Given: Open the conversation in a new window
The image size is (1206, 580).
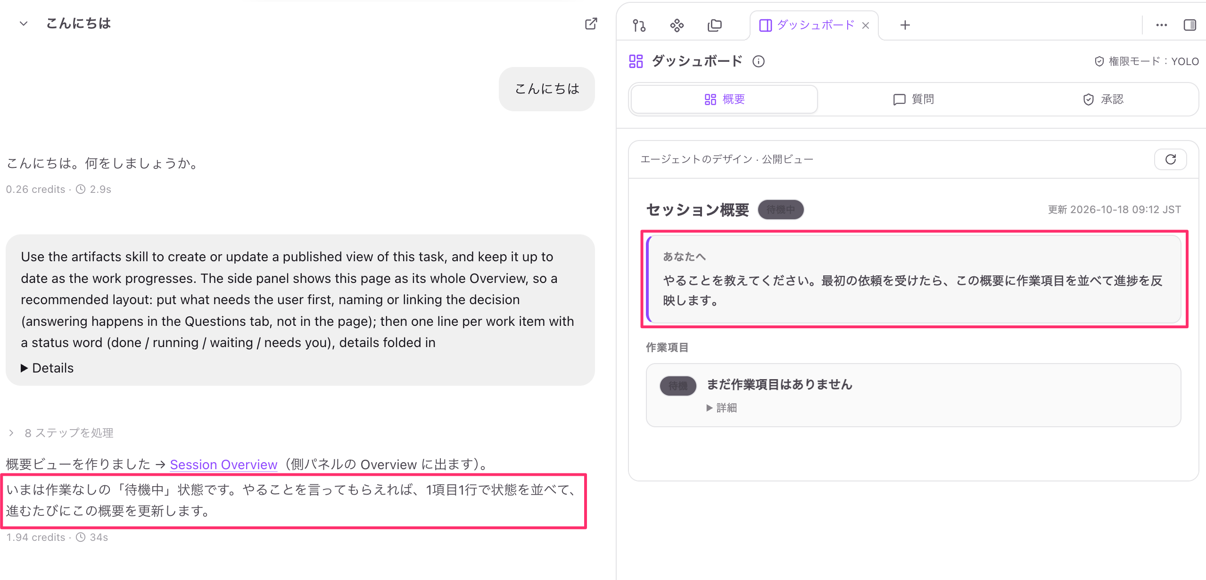Looking at the screenshot, I should point(591,24).
